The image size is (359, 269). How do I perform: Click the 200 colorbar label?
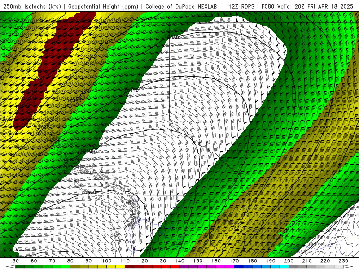point(289,261)
